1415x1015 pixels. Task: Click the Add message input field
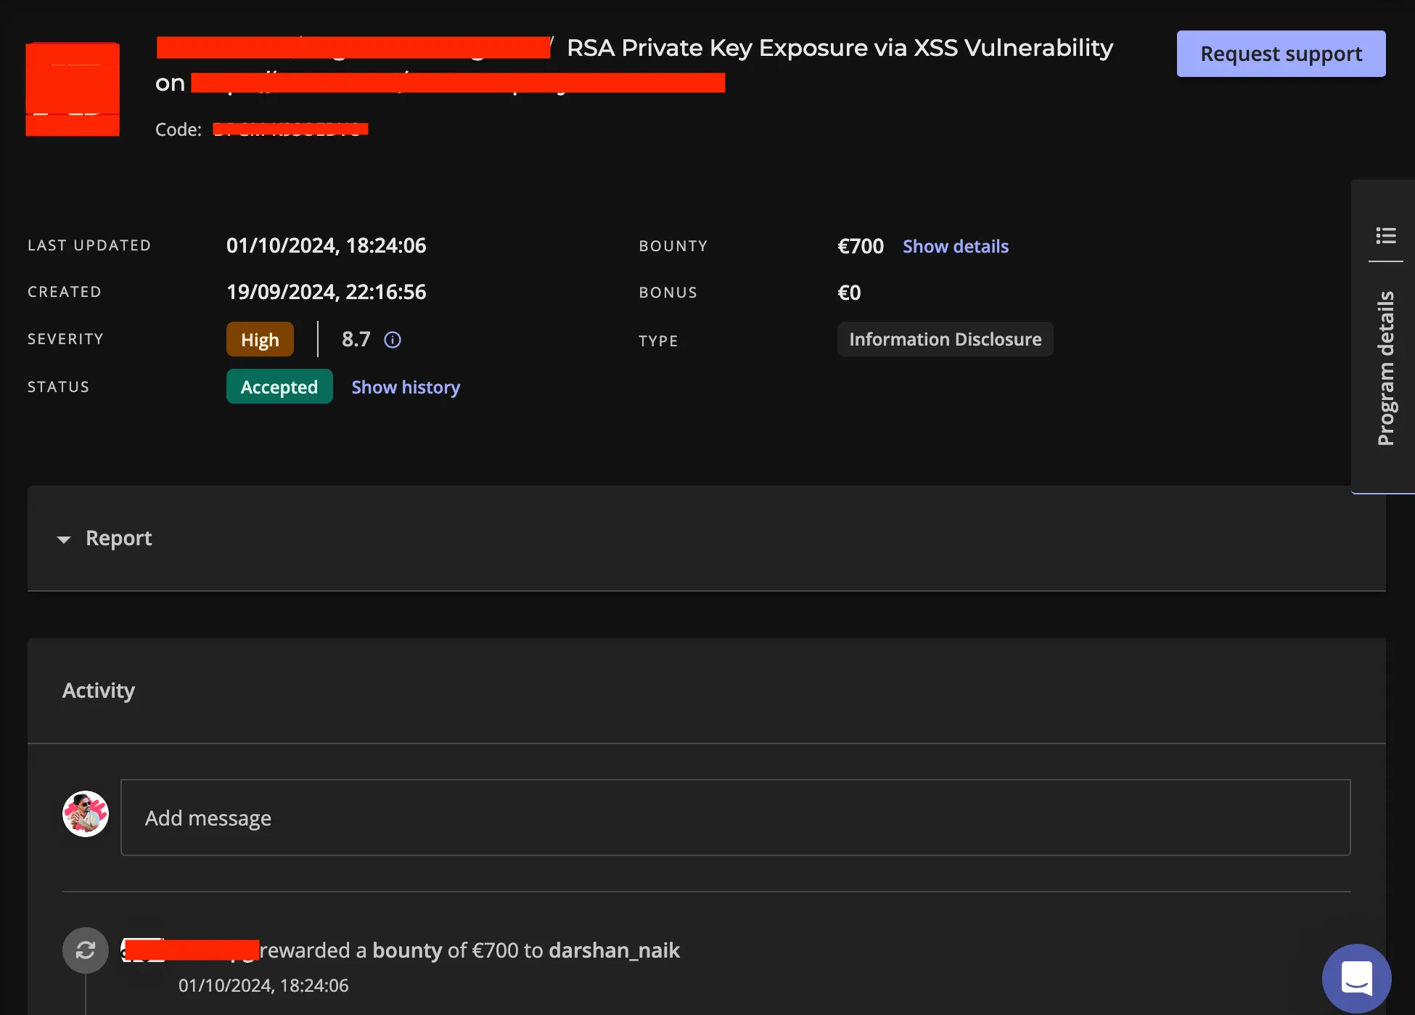coord(735,818)
